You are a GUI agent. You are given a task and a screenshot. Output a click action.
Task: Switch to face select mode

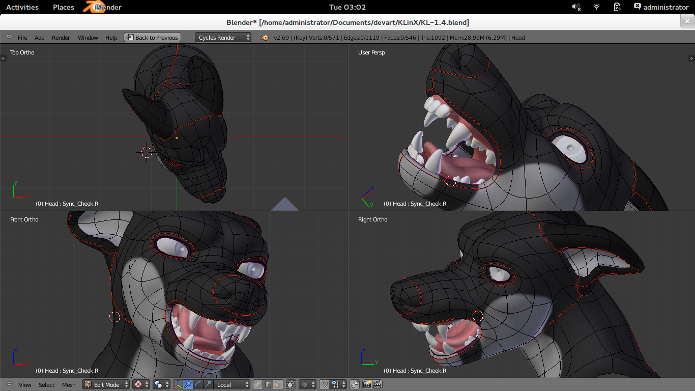[x=278, y=384]
